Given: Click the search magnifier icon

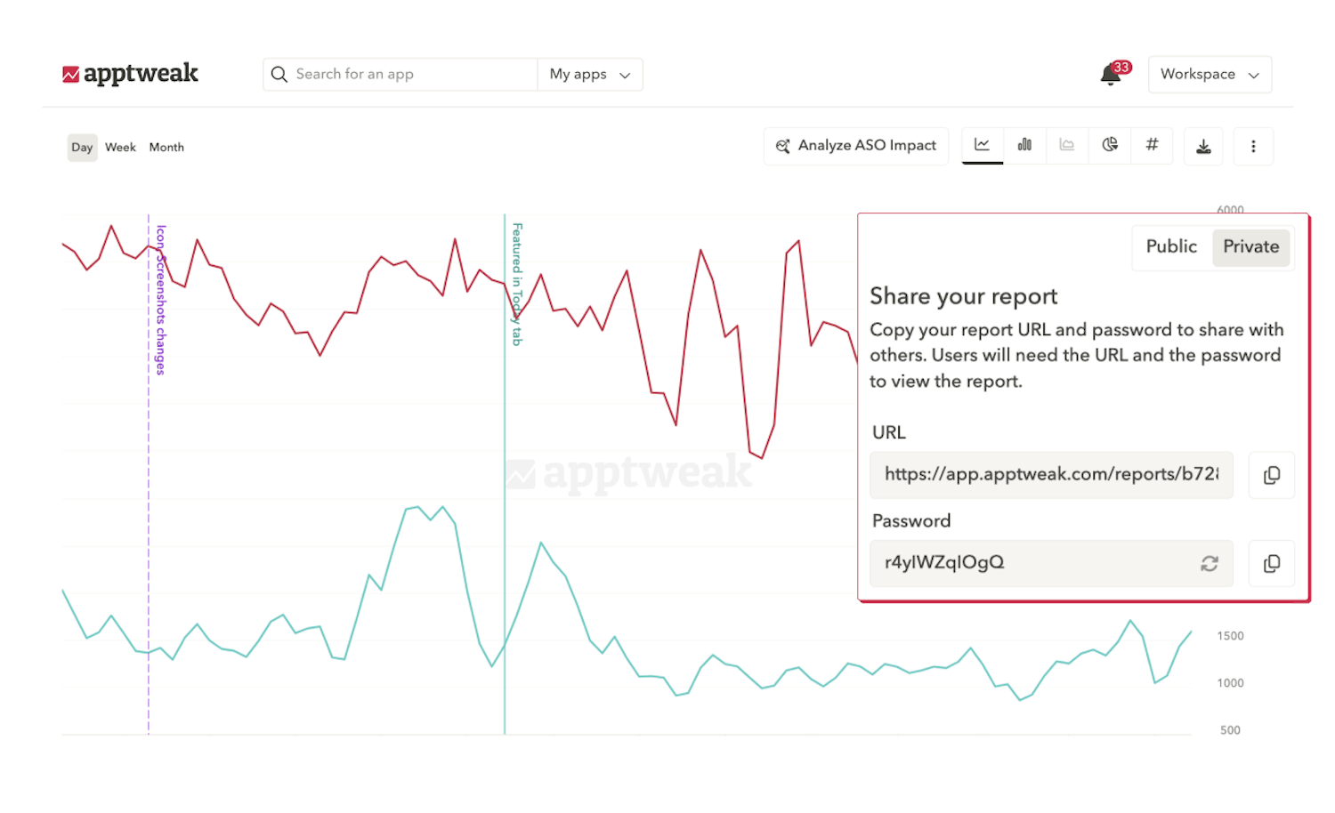Looking at the screenshot, I should tap(279, 74).
